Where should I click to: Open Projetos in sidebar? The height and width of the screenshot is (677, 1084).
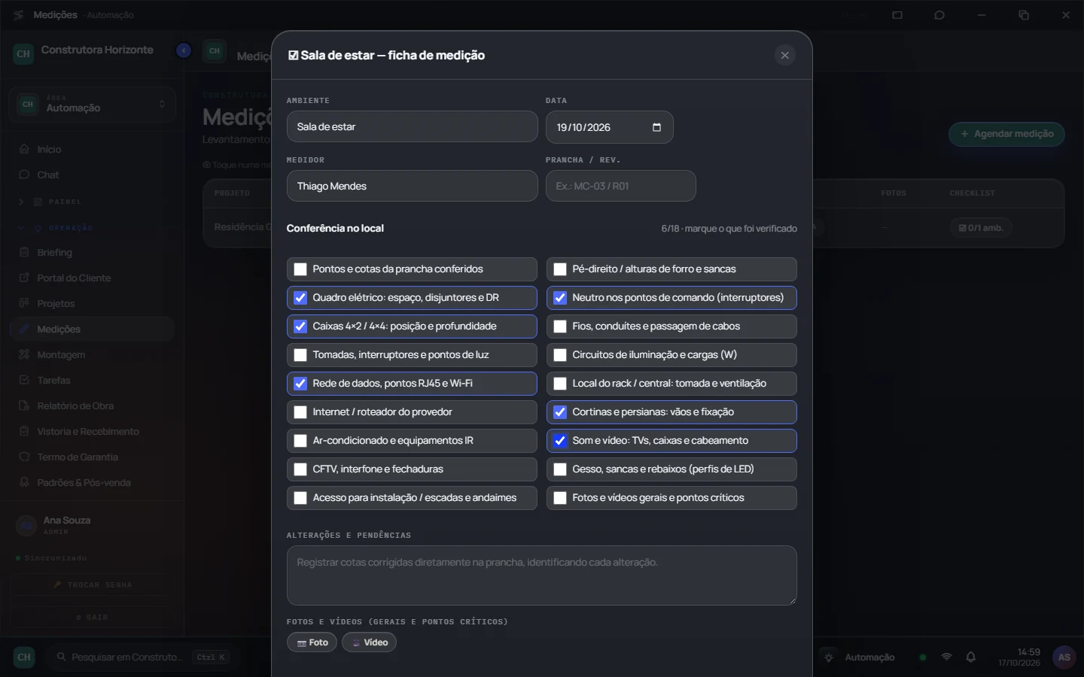(92, 303)
